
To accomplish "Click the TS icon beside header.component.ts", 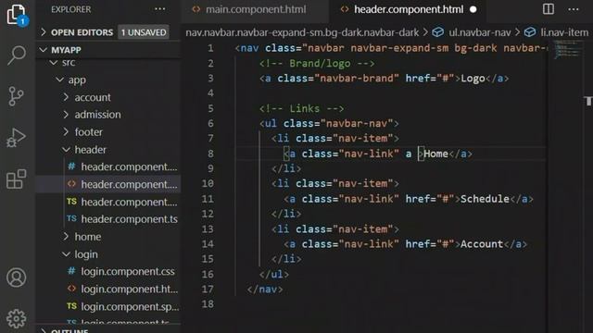I will pos(71,218).
